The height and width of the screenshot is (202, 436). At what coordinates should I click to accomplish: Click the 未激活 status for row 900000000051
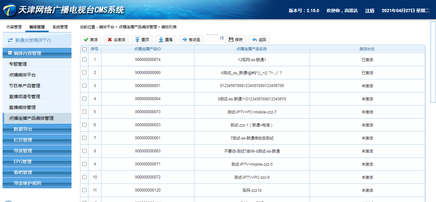pos(367,86)
